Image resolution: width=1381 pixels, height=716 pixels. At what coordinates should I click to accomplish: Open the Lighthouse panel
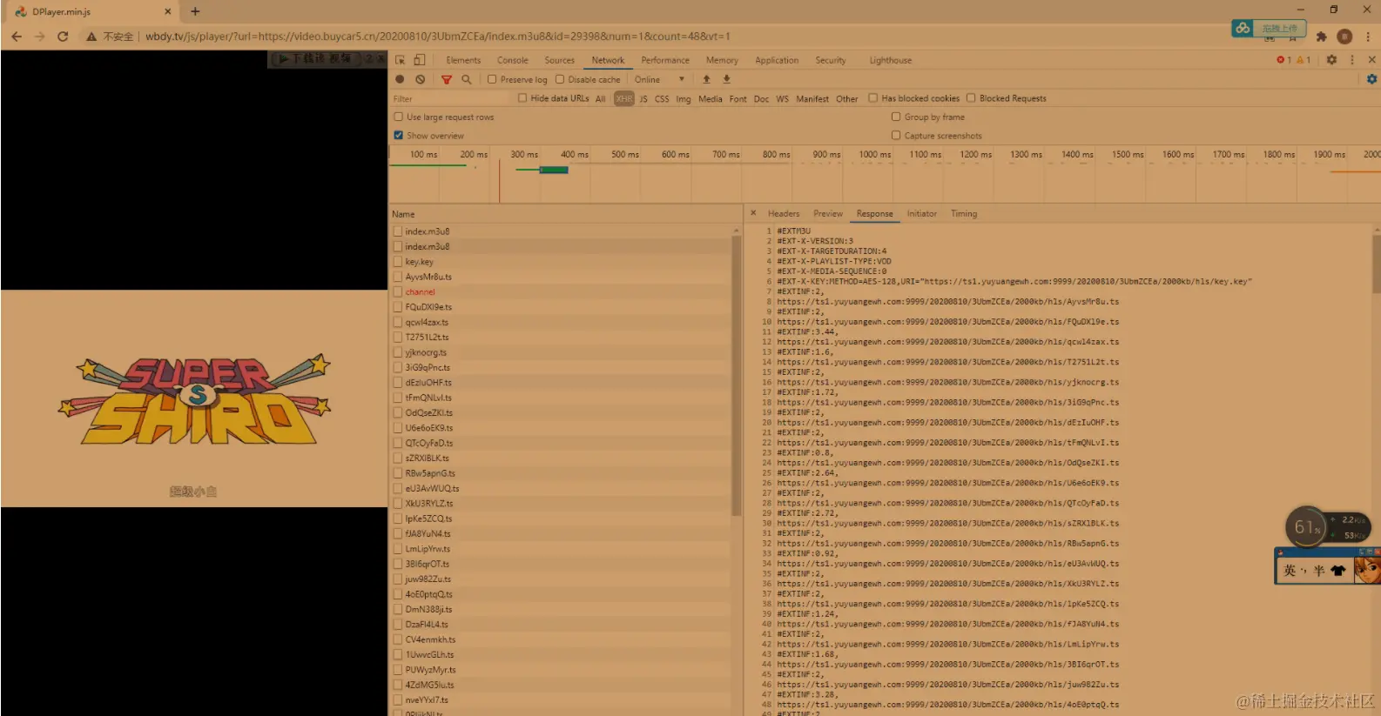[891, 60]
